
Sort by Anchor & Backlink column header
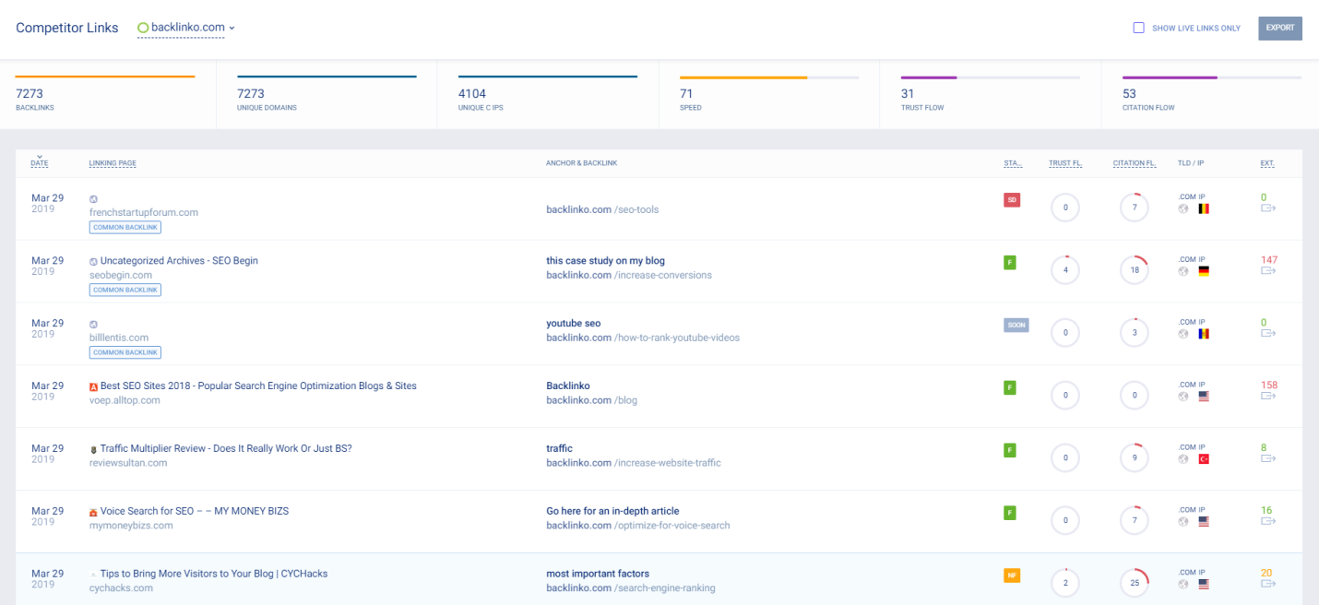pos(581,163)
